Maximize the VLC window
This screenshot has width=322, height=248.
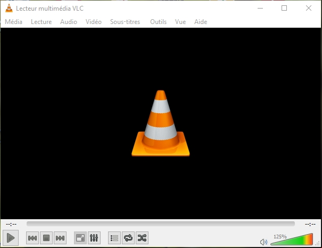[x=284, y=8]
